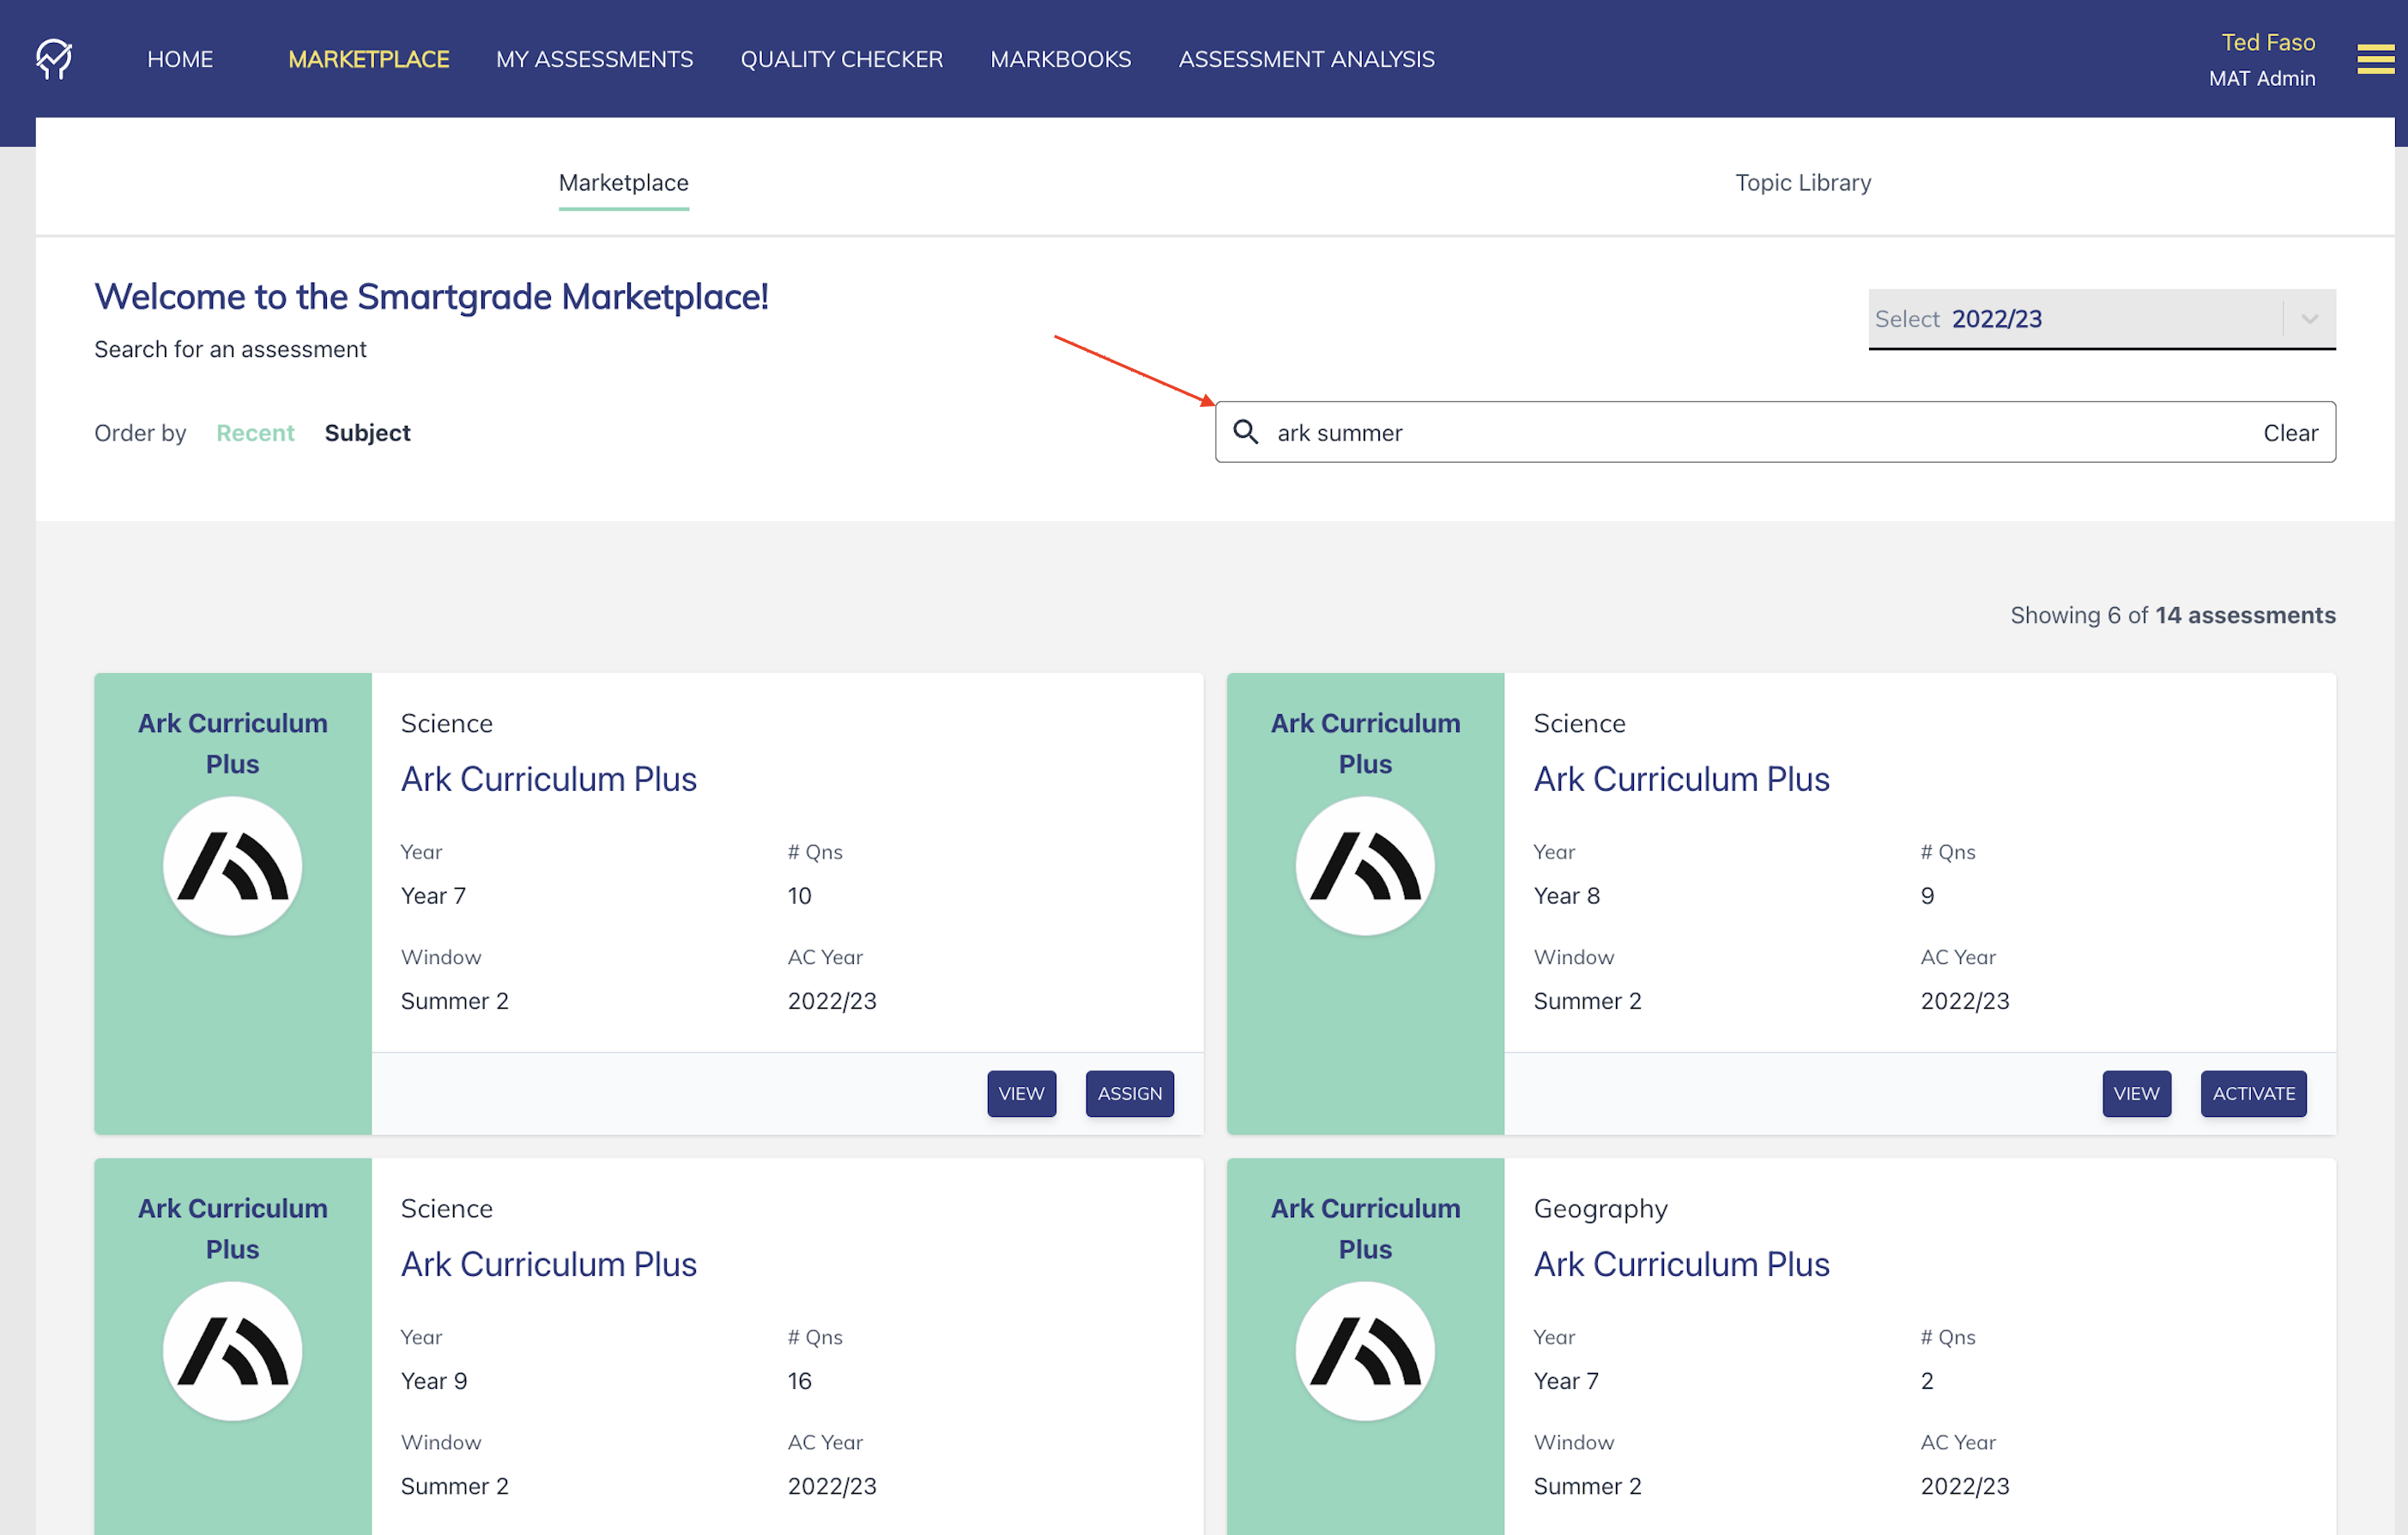Screen dimensions: 2408x1535
Task: Open ASSESSMENT ANALYSIS
Action: point(1307,59)
